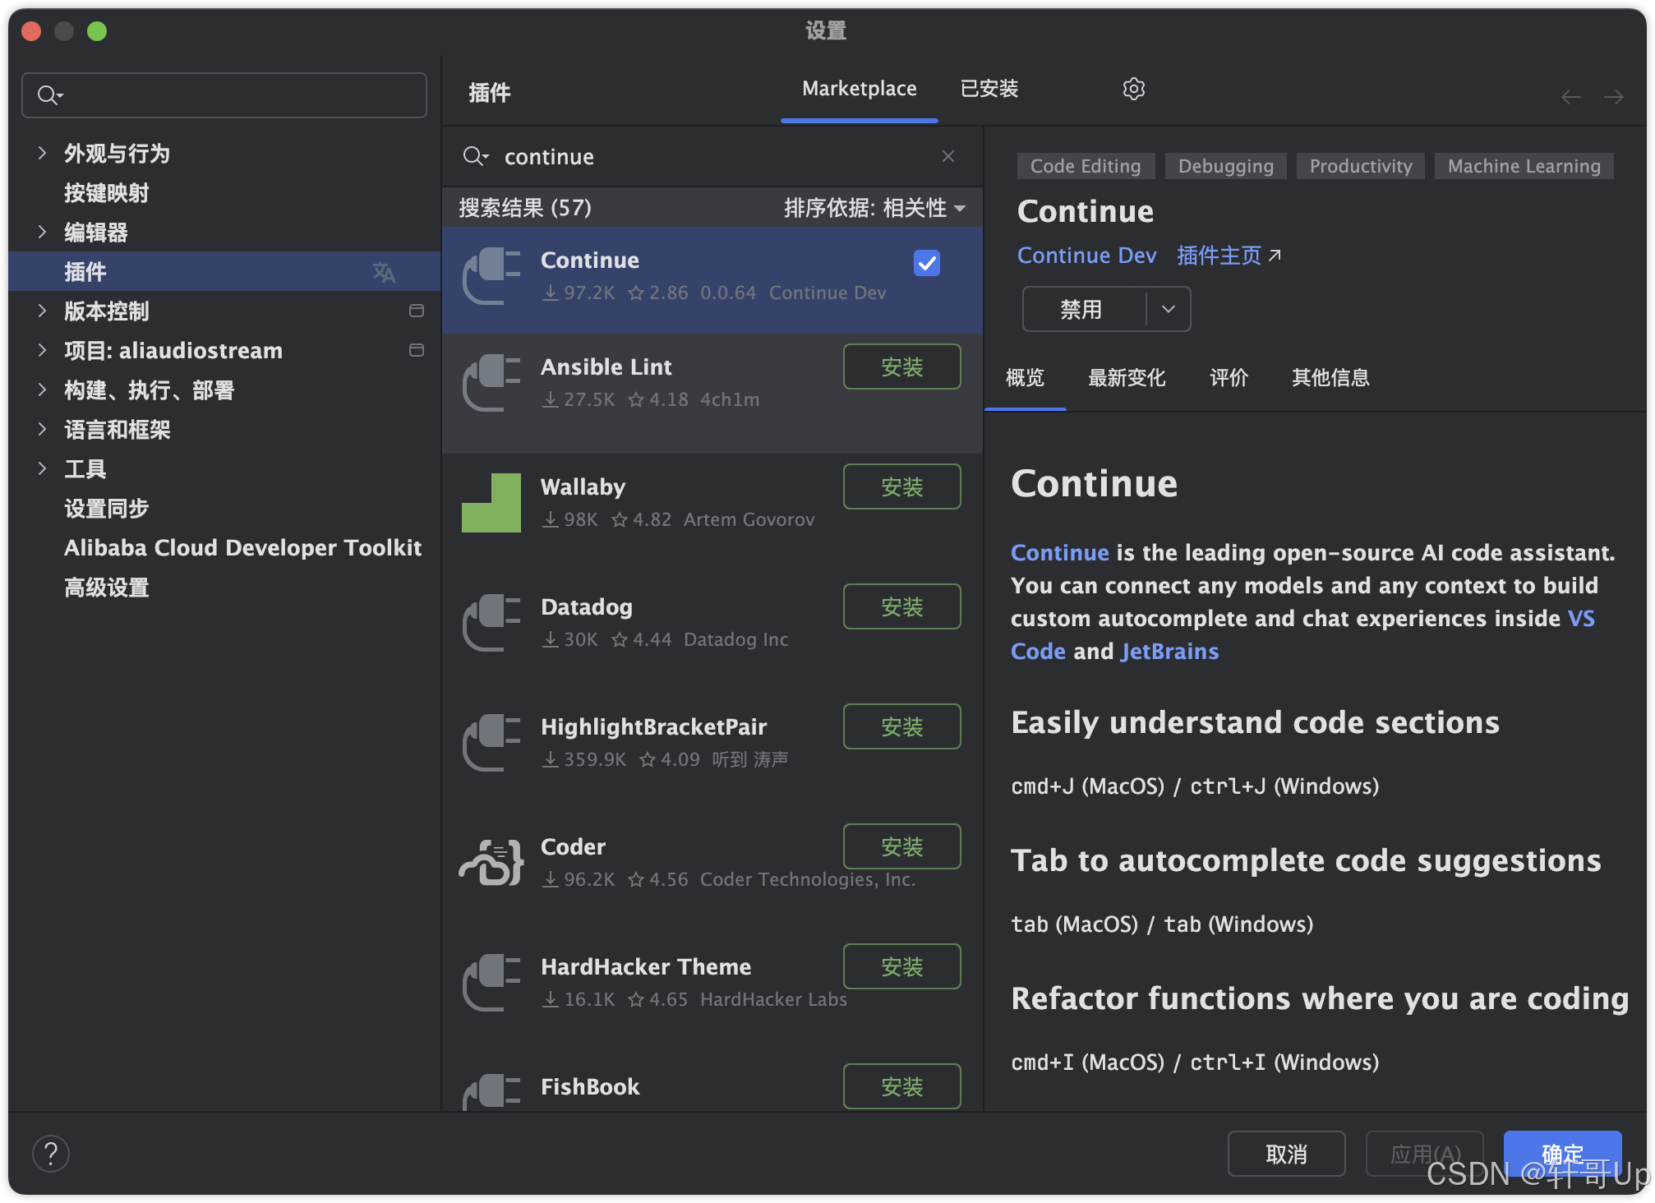
Task: Open the dropdown arrow next to 禁用
Action: coord(1169,309)
